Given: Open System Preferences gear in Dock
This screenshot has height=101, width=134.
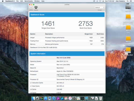Looking at the screenshot, I should coord(74,98).
